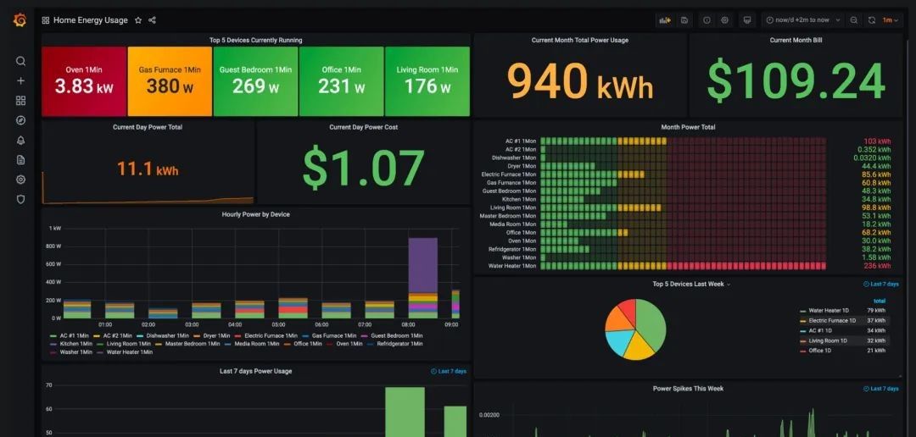Click the Hourly Power by Device panel title
Screen dimensions: 916x437
point(255,214)
